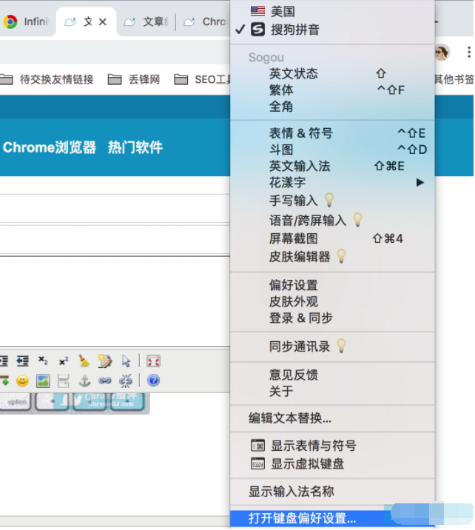Click the insert image icon

(43, 381)
